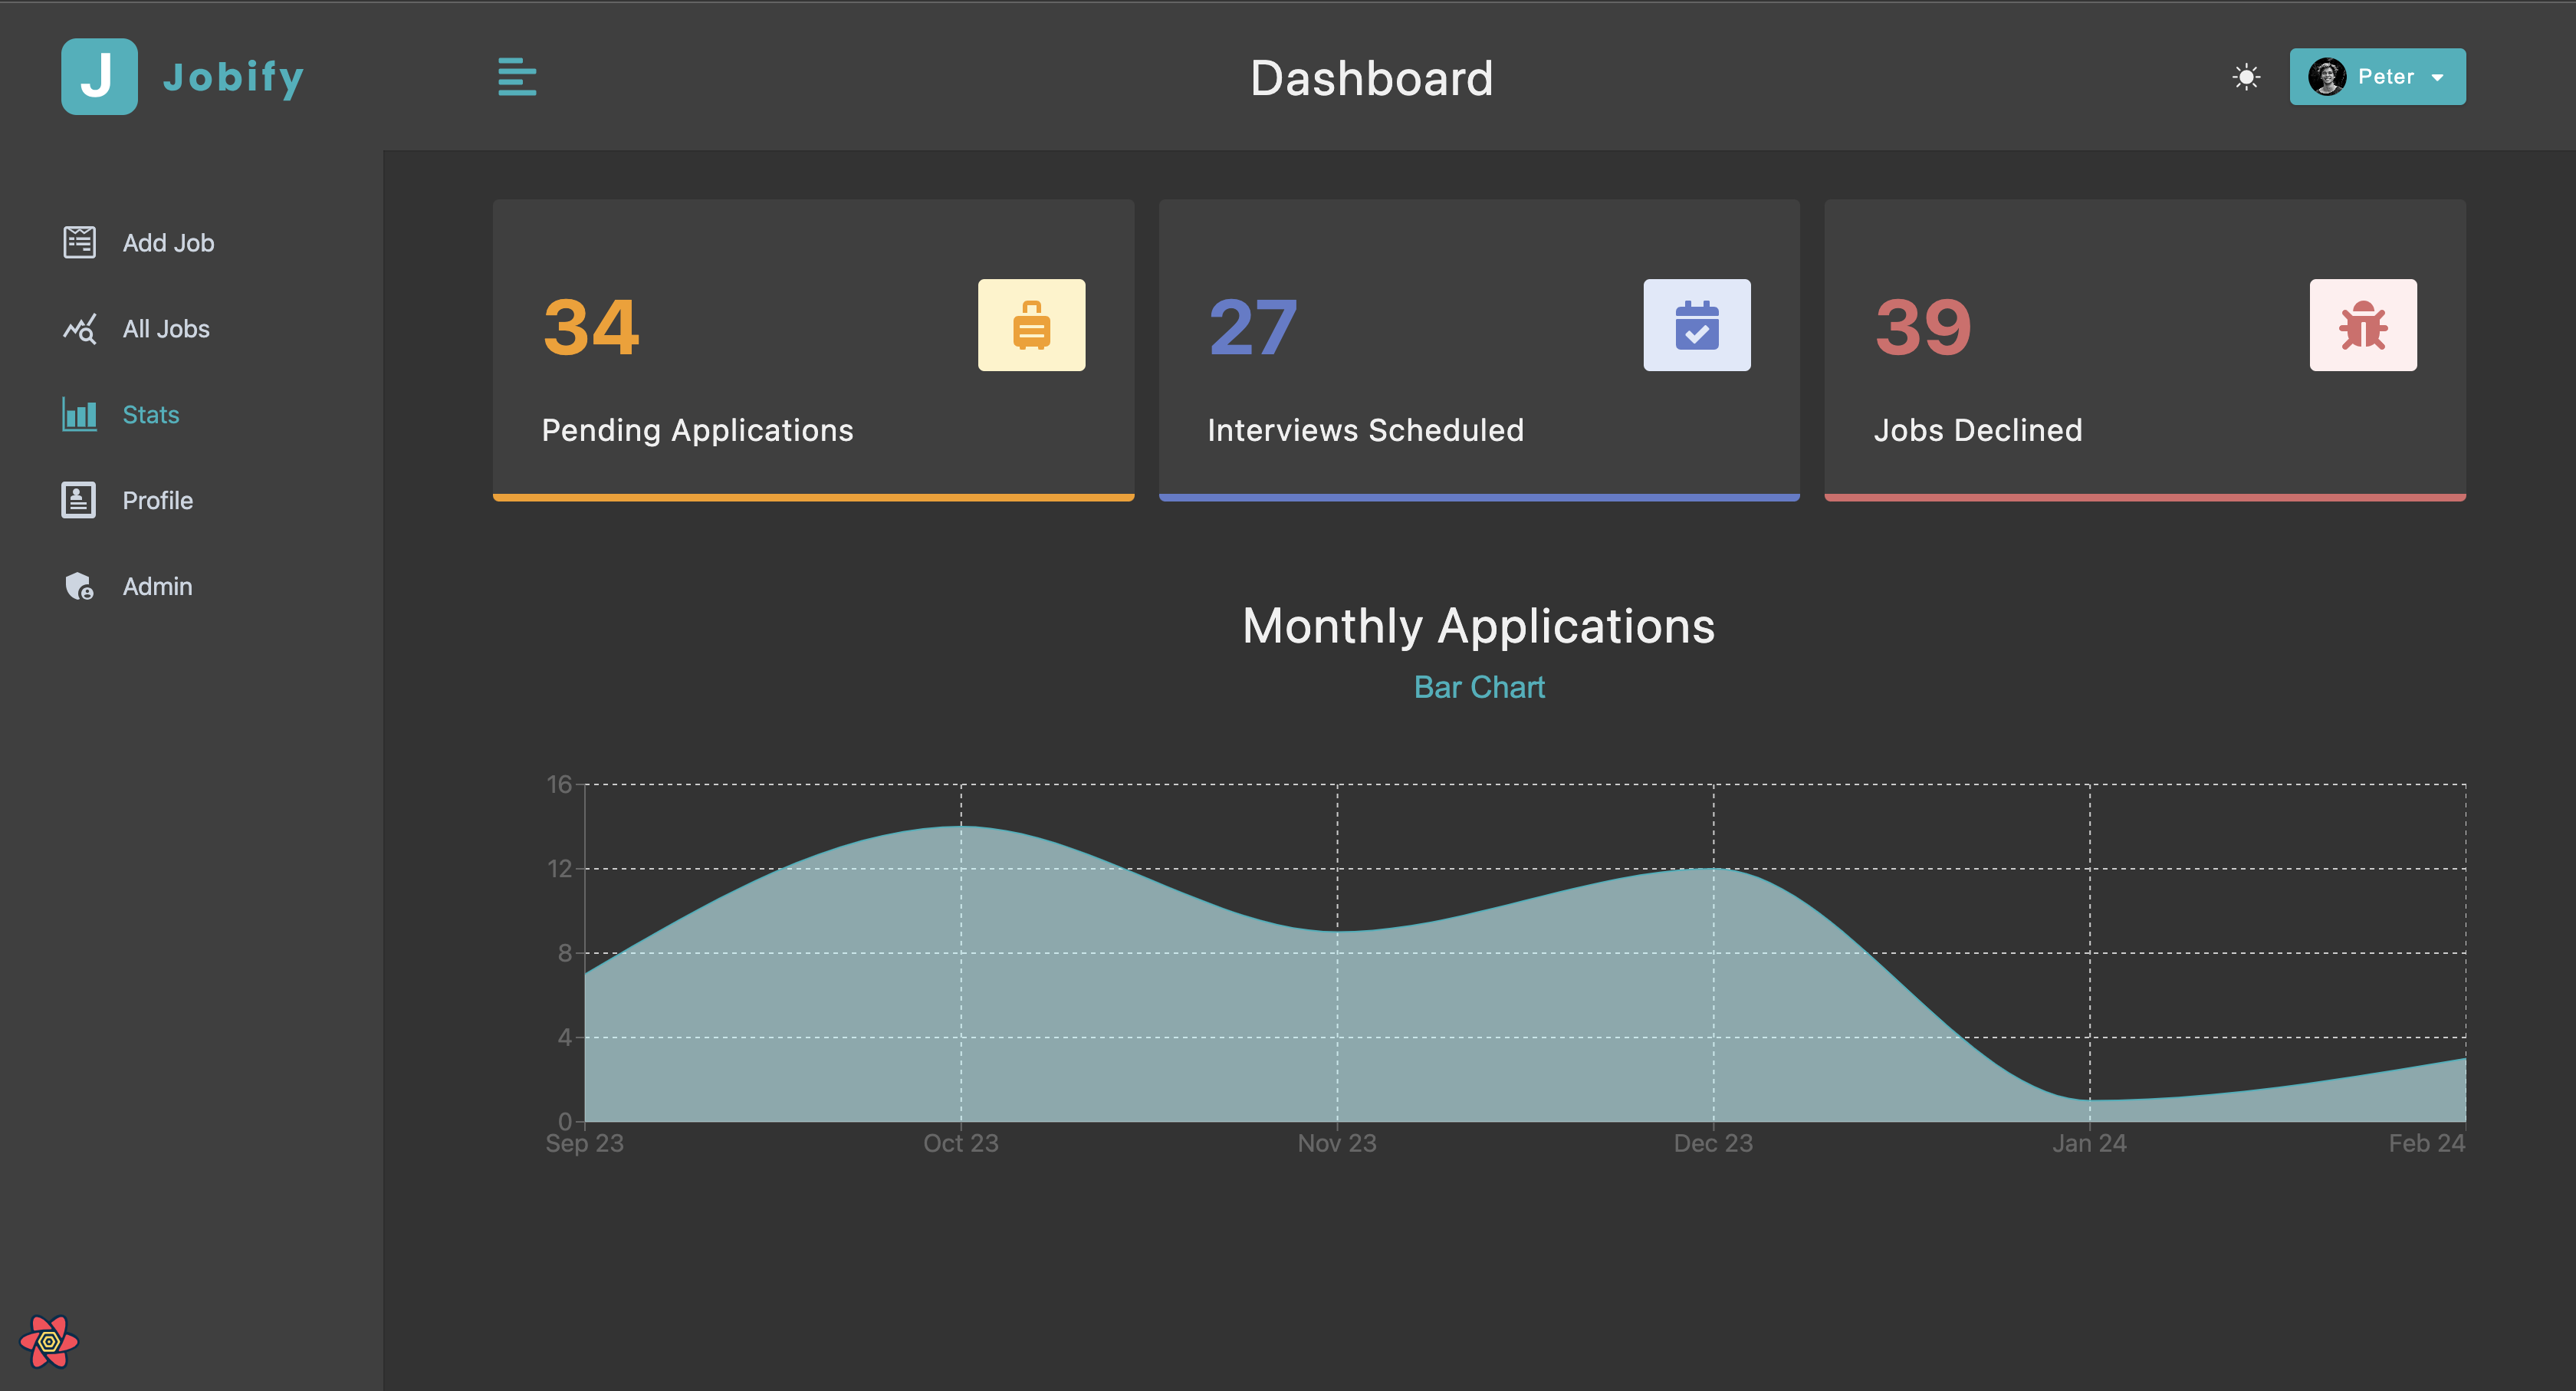This screenshot has height=1391, width=2576.
Task: Click the caret arrow beside Peter
Action: (x=2437, y=78)
